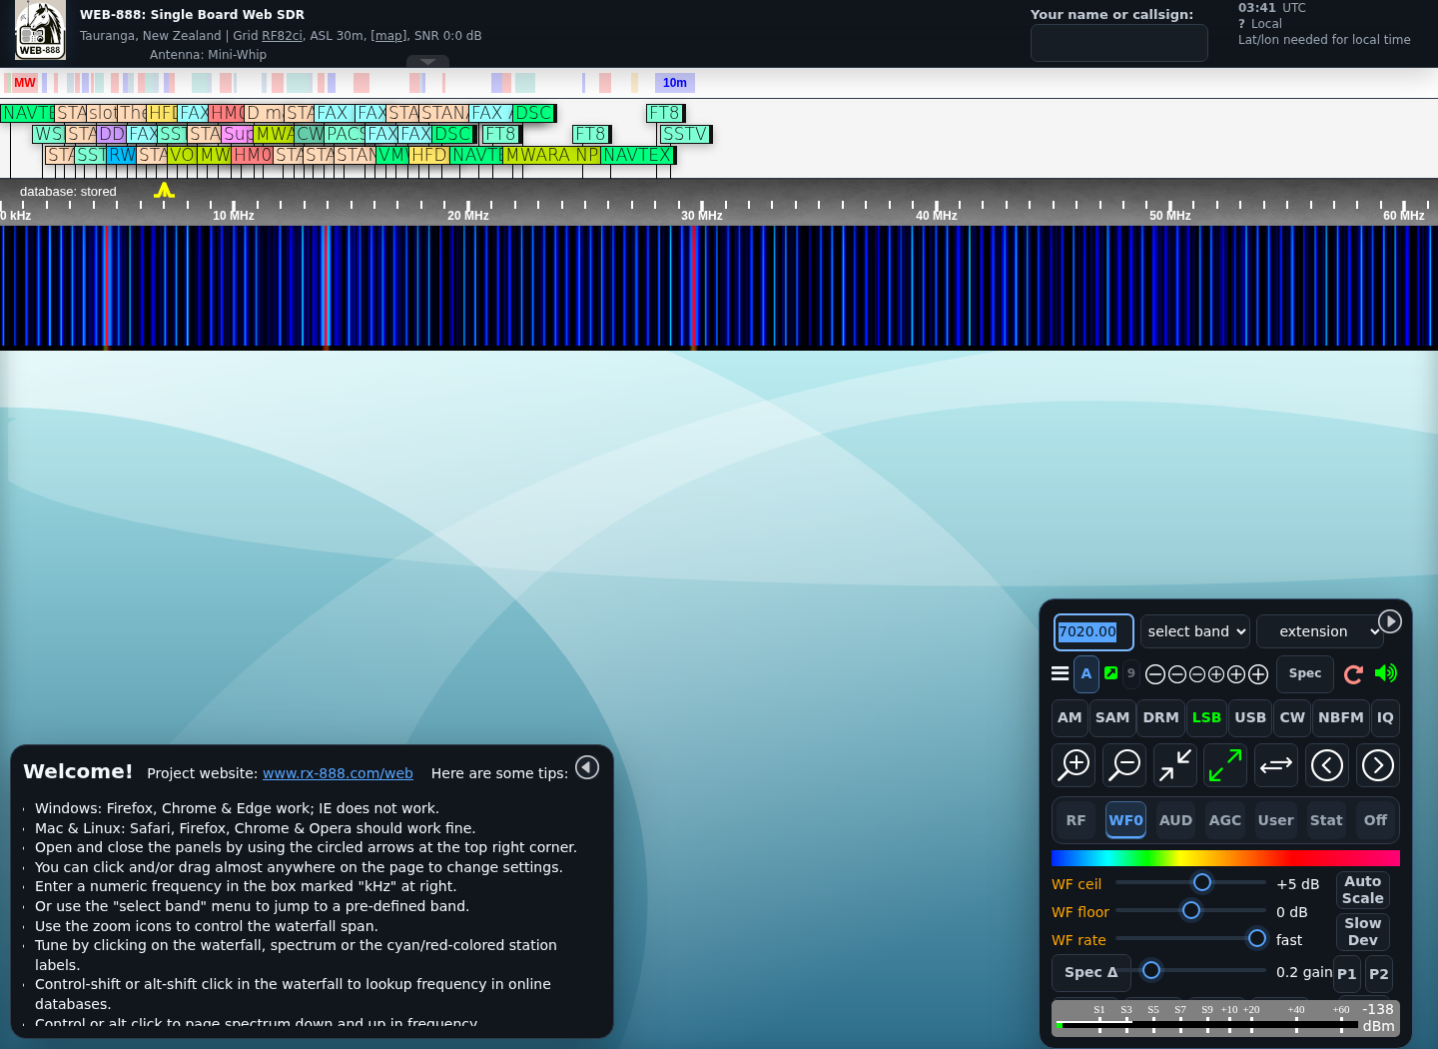Click the down arrow tab under the top bar

point(427,62)
